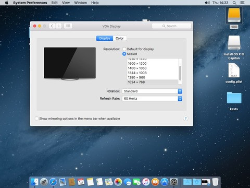The image size is (250, 188).
Task: Choose 1024 × 768 resolution
Action: pos(153,82)
